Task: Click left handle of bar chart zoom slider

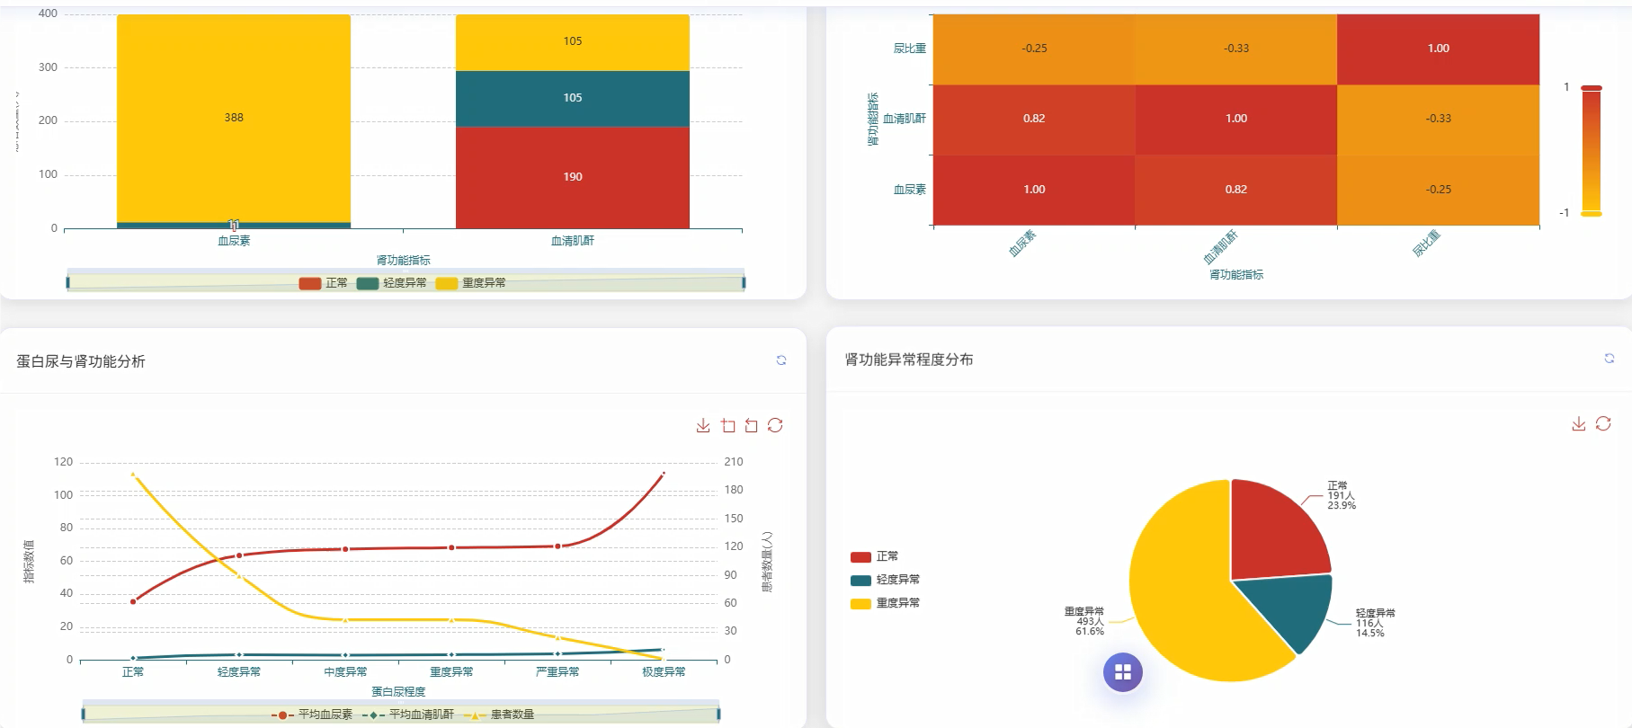Action: coord(68,282)
